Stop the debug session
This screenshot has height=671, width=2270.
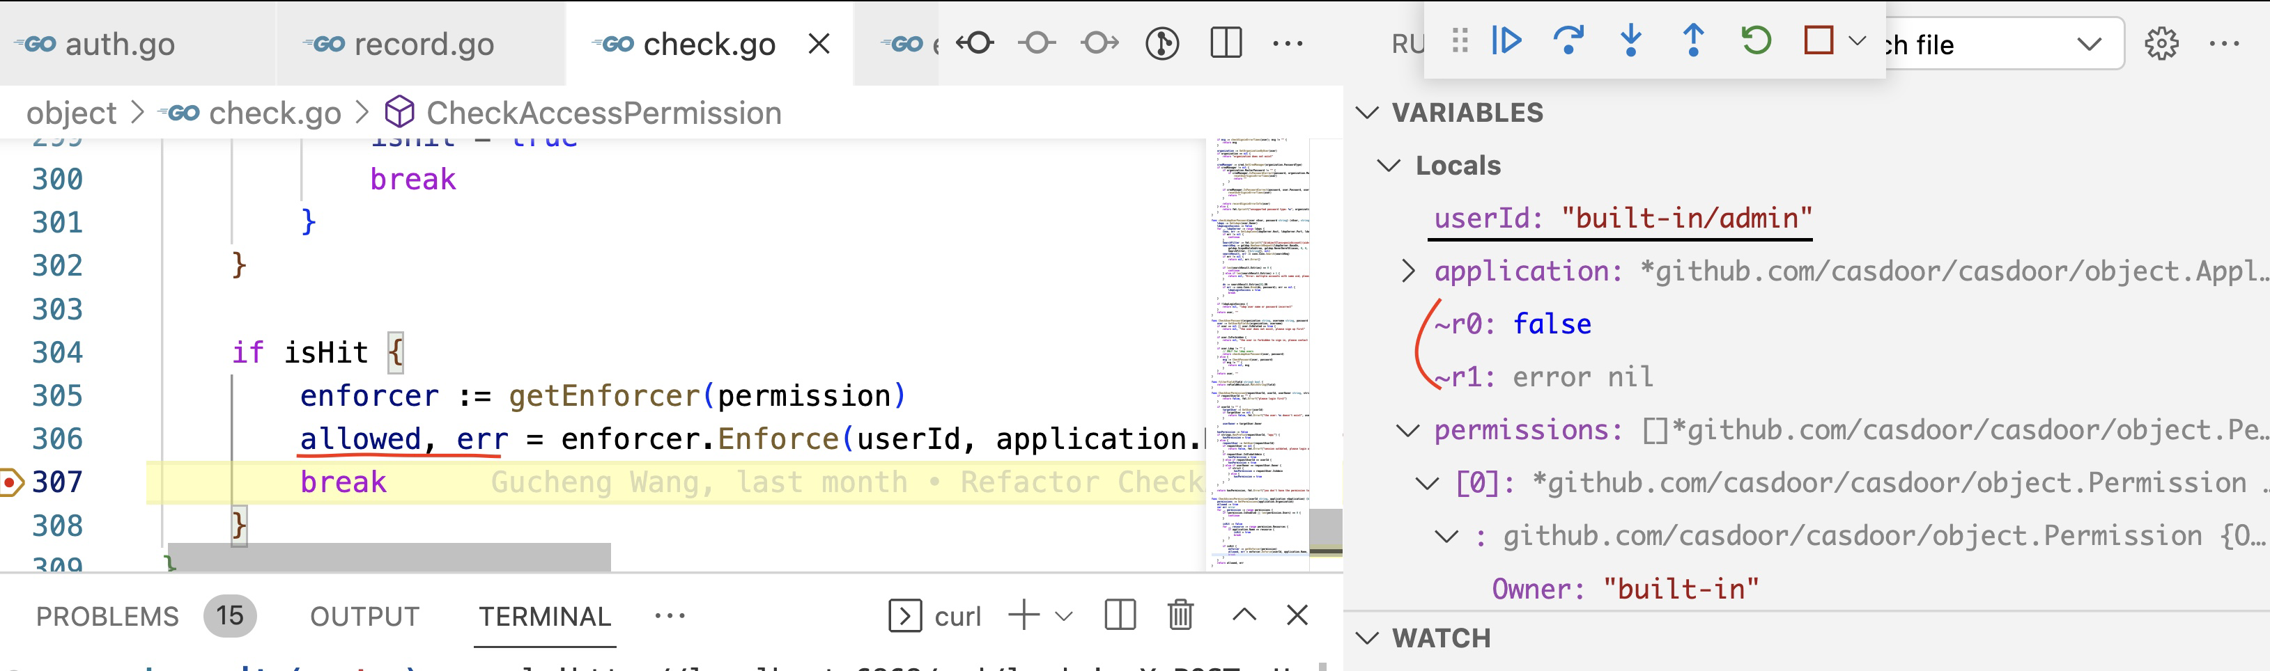coord(1818,40)
